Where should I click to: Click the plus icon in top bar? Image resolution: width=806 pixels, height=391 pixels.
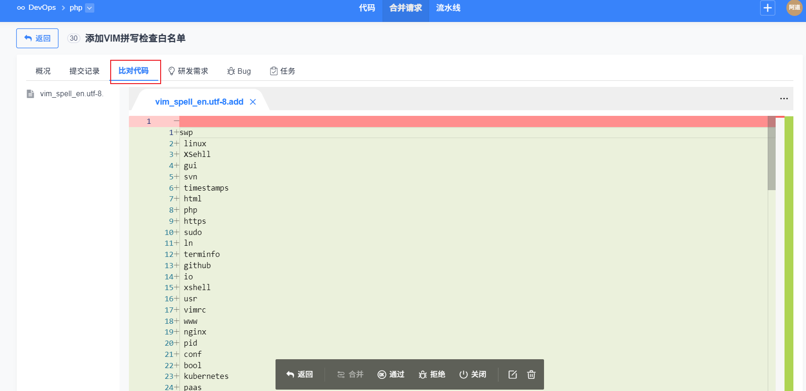(767, 8)
